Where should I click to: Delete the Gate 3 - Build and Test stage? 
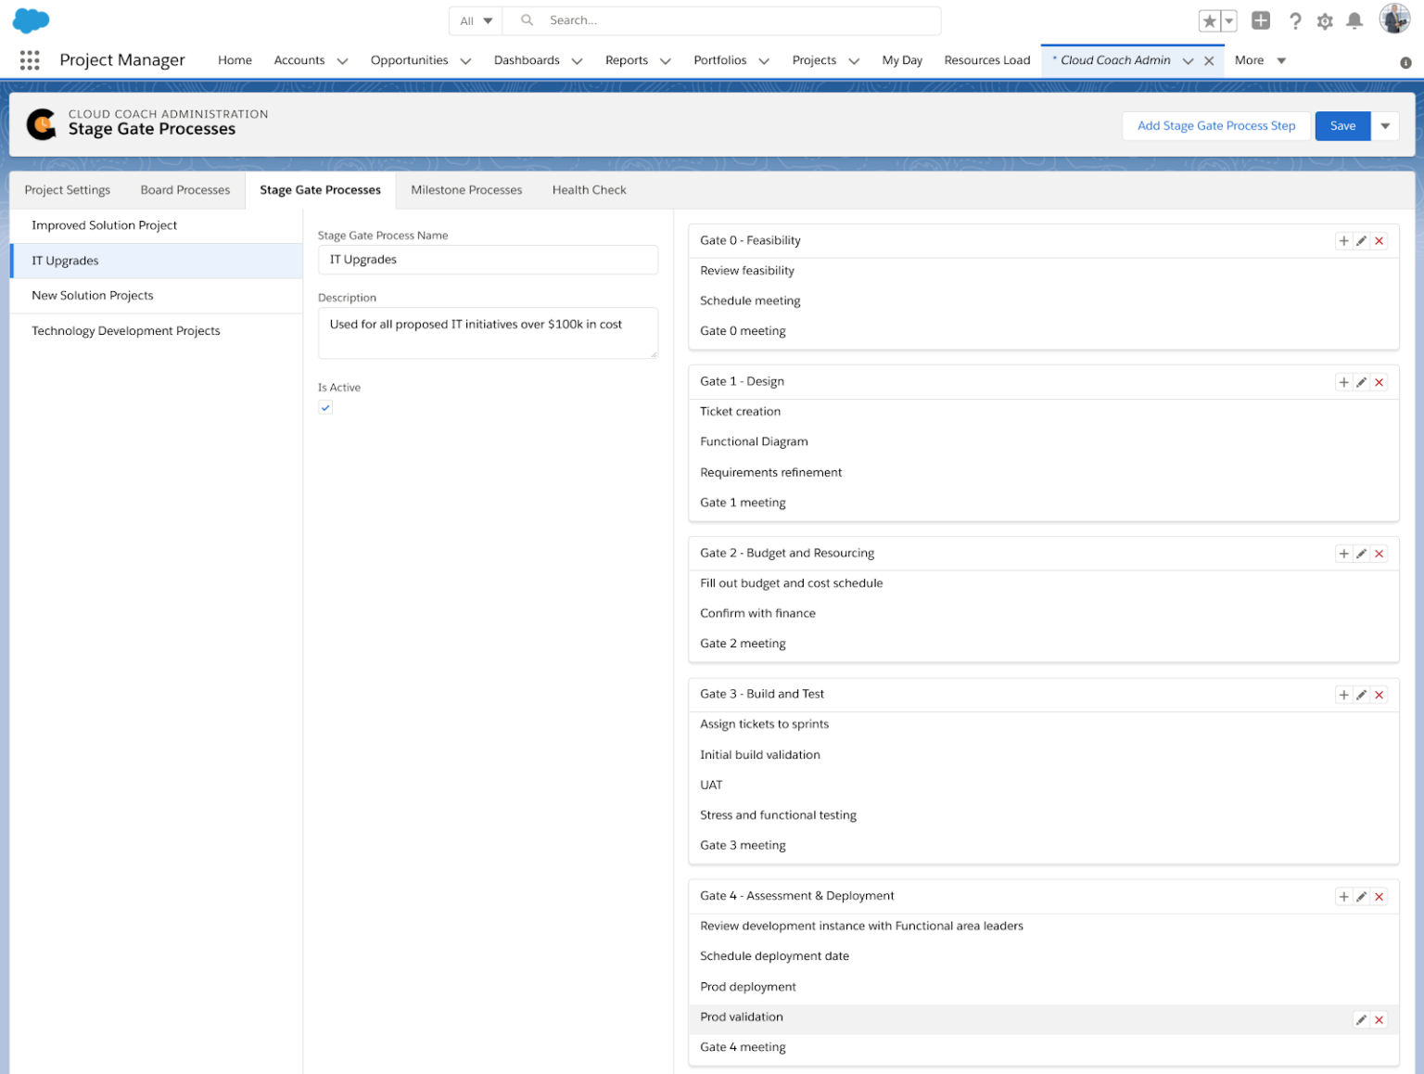1379,694
